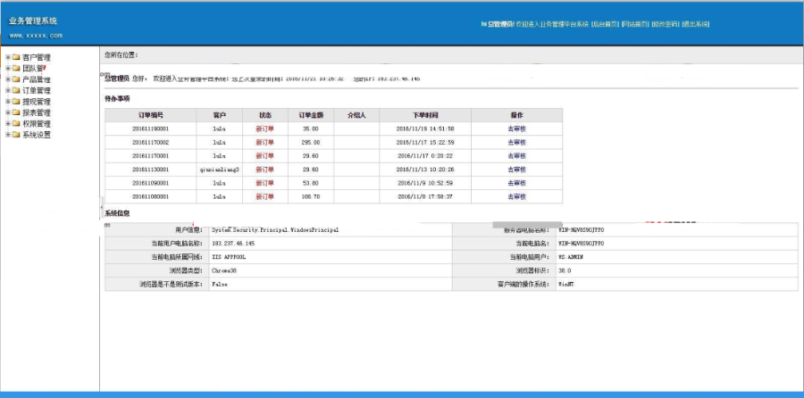Click the 订单金额 column header
Screen dimensions: 804x398
(x=311, y=115)
